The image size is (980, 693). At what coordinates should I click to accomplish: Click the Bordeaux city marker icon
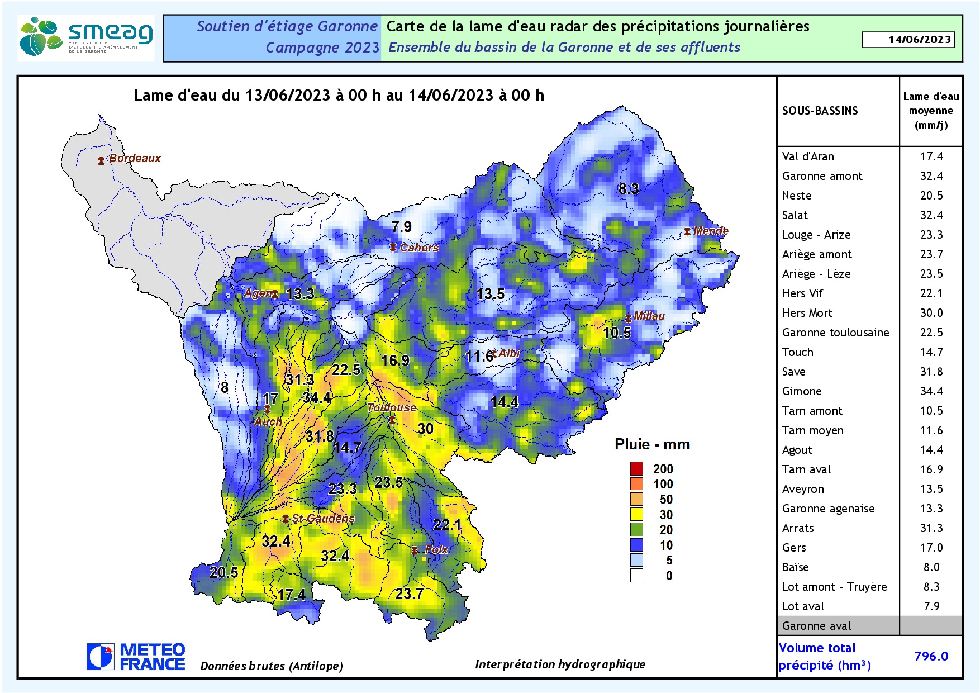click(101, 161)
